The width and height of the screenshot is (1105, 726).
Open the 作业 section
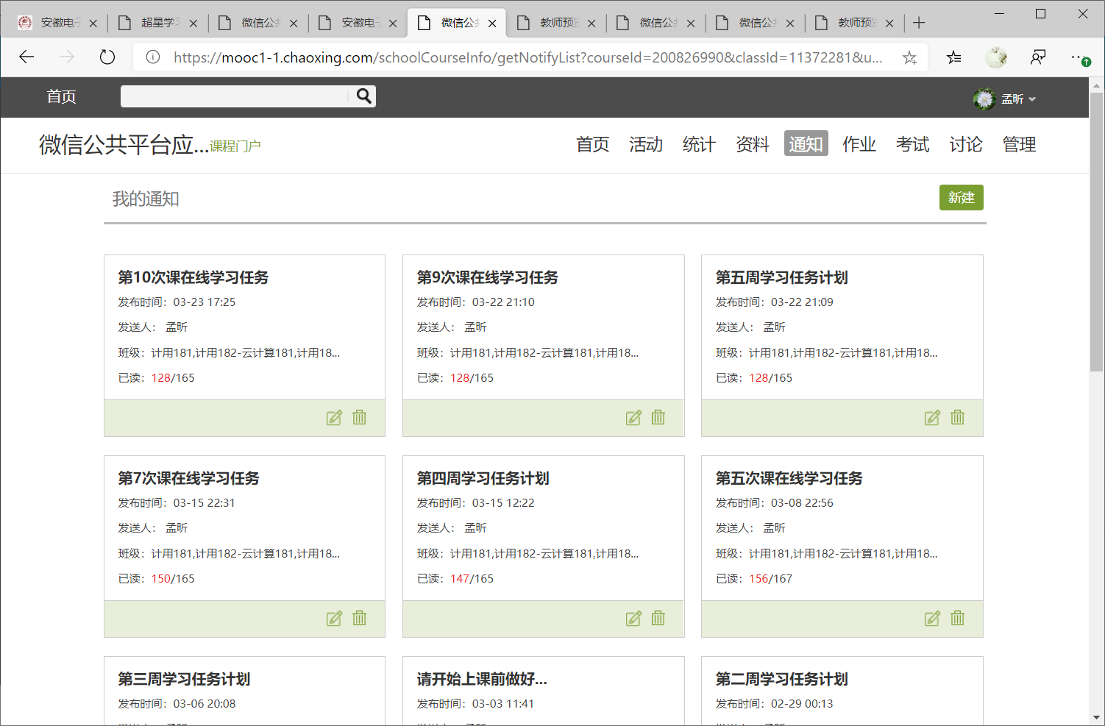point(859,144)
